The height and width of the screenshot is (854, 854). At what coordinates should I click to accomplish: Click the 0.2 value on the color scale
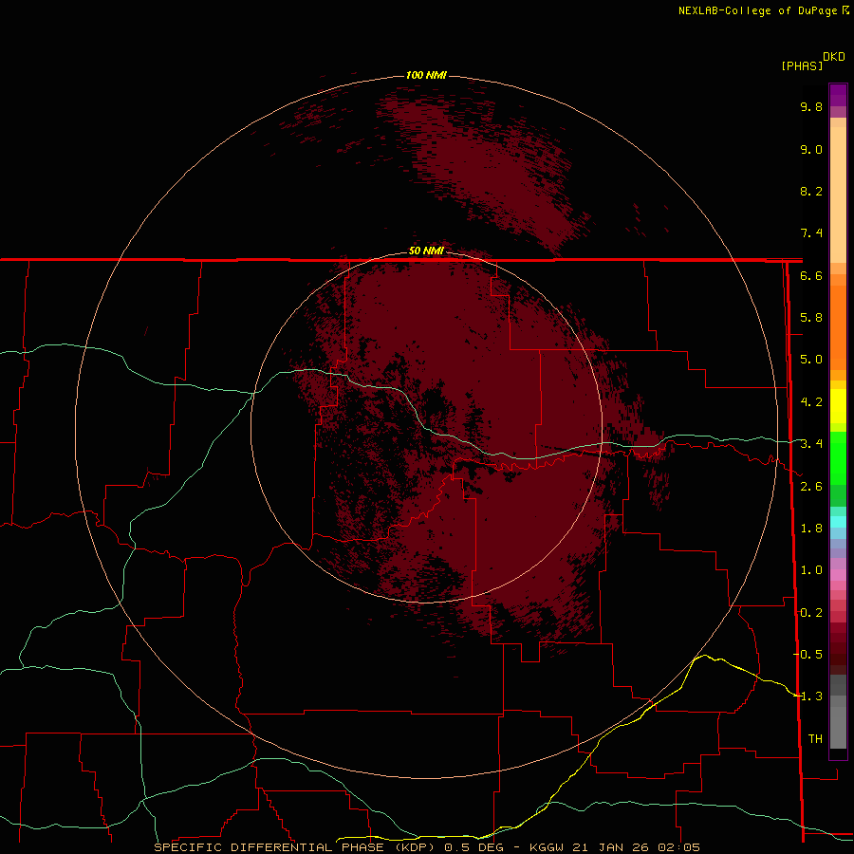811,613
